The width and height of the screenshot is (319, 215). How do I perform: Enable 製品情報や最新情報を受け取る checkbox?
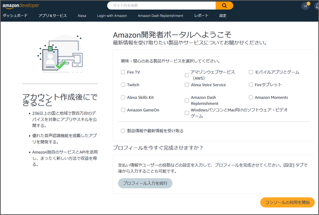point(123,131)
